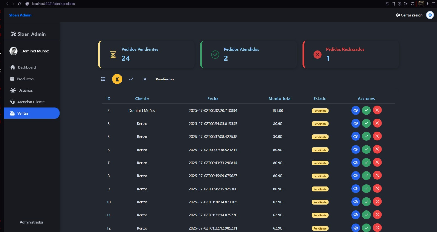Reject order ID 6
The height and width of the screenshot is (232, 437).
[x=377, y=149]
